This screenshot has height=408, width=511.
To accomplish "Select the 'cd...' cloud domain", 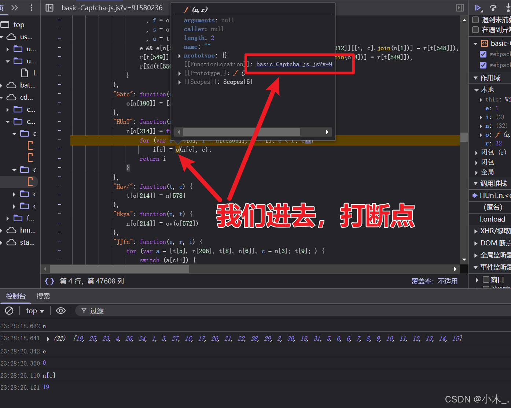I will tap(20, 97).
